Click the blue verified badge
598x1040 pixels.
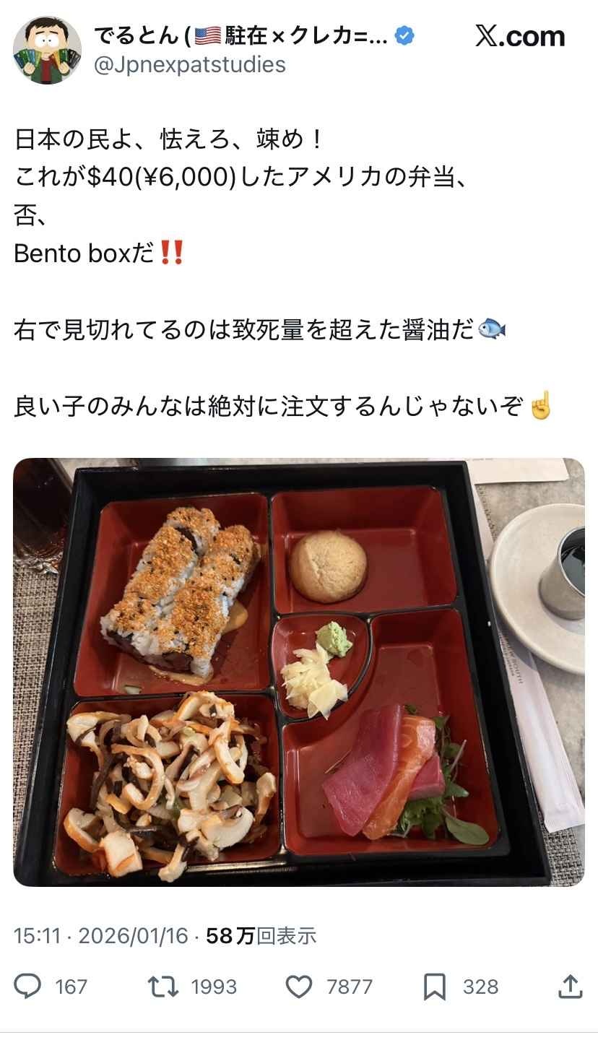pyautogui.click(x=407, y=35)
